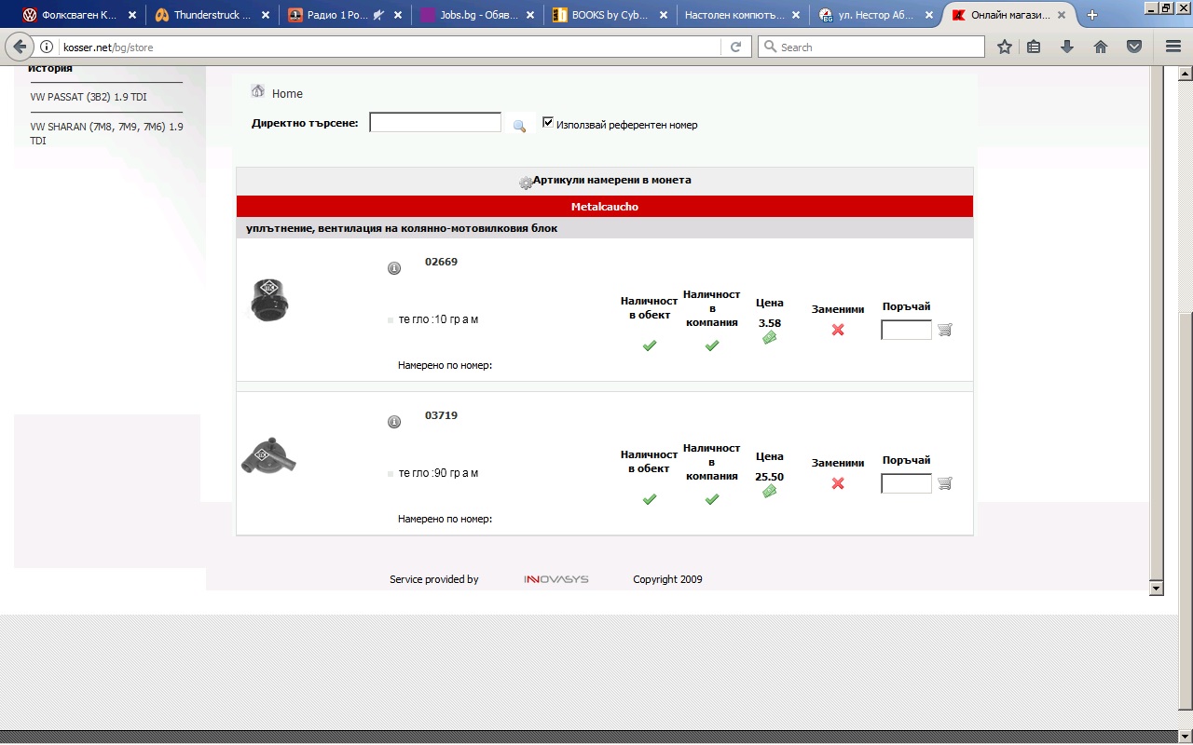The width and height of the screenshot is (1193, 745).
Task: Click the product thumbnail of item 03719
Action: [269, 456]
